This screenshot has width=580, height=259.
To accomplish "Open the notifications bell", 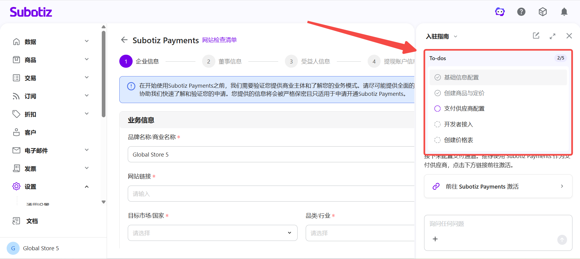I will (x=564, y=12).
